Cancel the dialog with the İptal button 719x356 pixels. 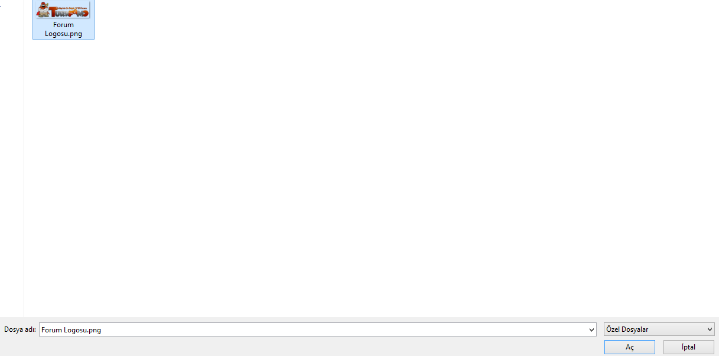[x=688, y=347]
